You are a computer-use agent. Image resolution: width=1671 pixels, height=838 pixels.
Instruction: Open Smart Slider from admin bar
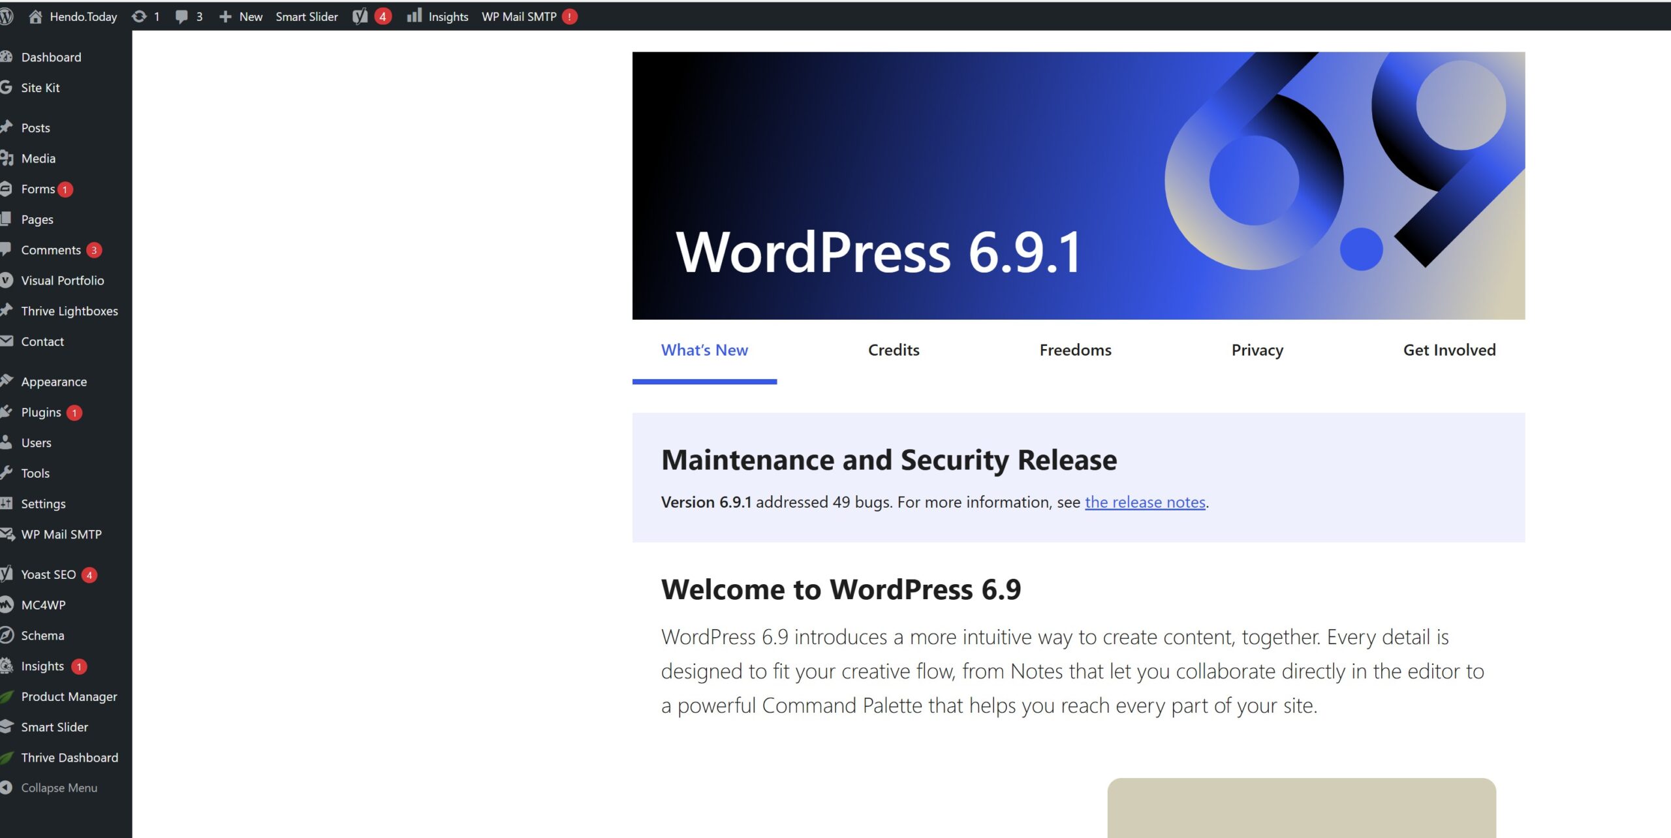(307, 16)
